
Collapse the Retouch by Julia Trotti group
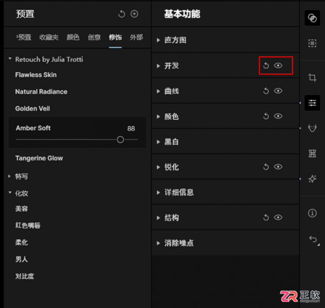(10, 59)
